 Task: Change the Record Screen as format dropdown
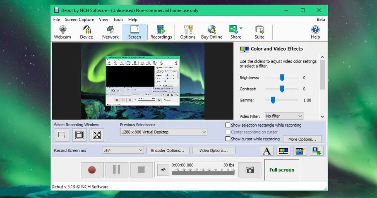tap(123, 150)
